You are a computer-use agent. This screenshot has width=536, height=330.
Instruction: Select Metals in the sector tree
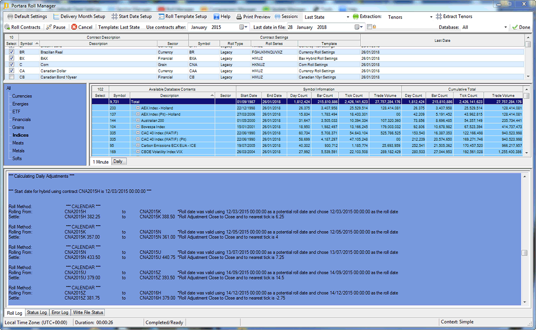[x=18, y=151]
